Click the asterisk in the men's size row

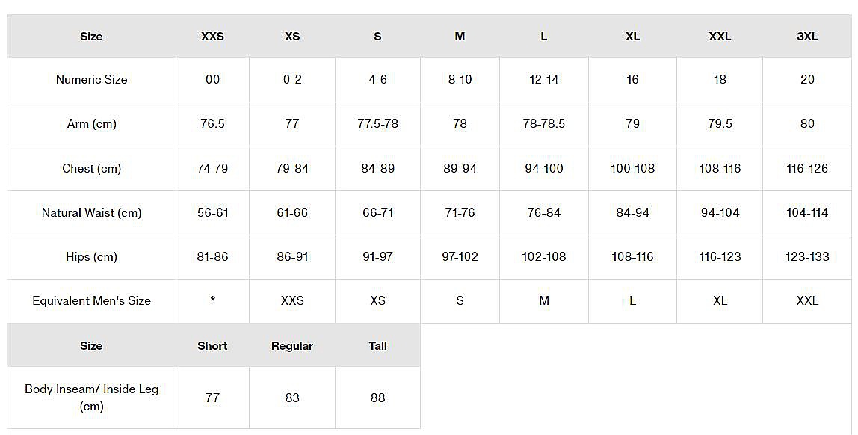click(x=212, y=301)
